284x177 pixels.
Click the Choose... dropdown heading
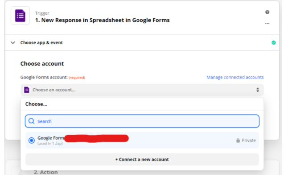[36, 104]
